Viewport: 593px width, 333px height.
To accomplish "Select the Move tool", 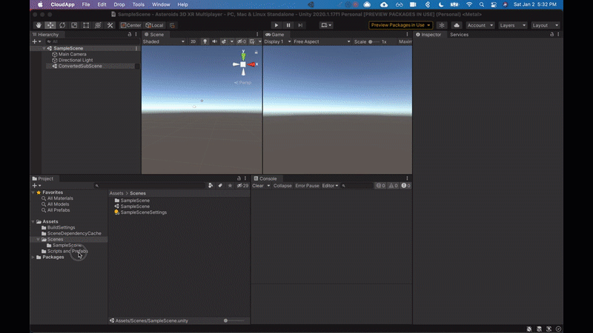I will [50, 25].
